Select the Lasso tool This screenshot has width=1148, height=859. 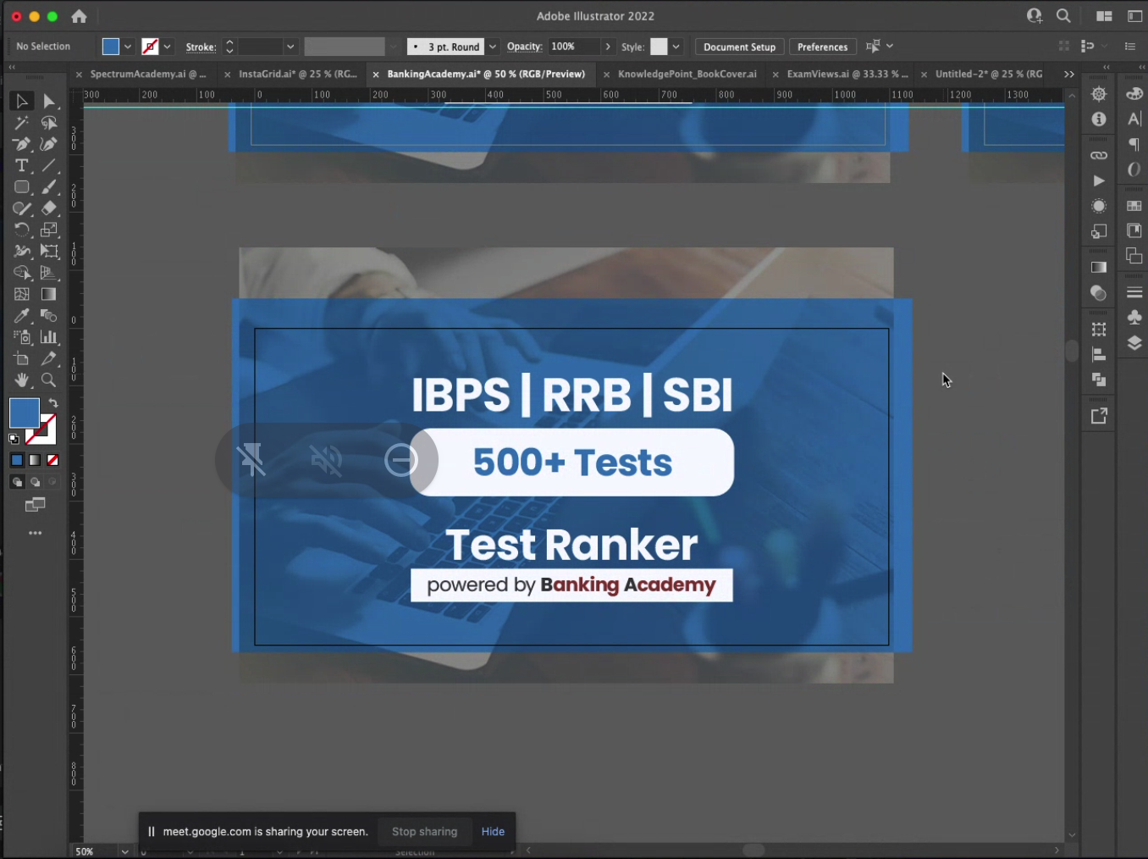(x=49, y=123)
